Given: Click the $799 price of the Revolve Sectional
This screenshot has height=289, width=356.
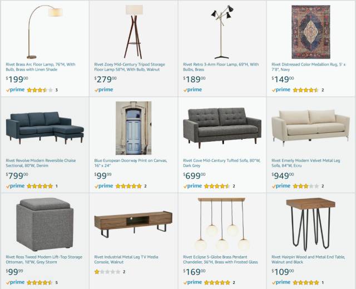Looking at the screenshot, I should (x=17, y=176).
